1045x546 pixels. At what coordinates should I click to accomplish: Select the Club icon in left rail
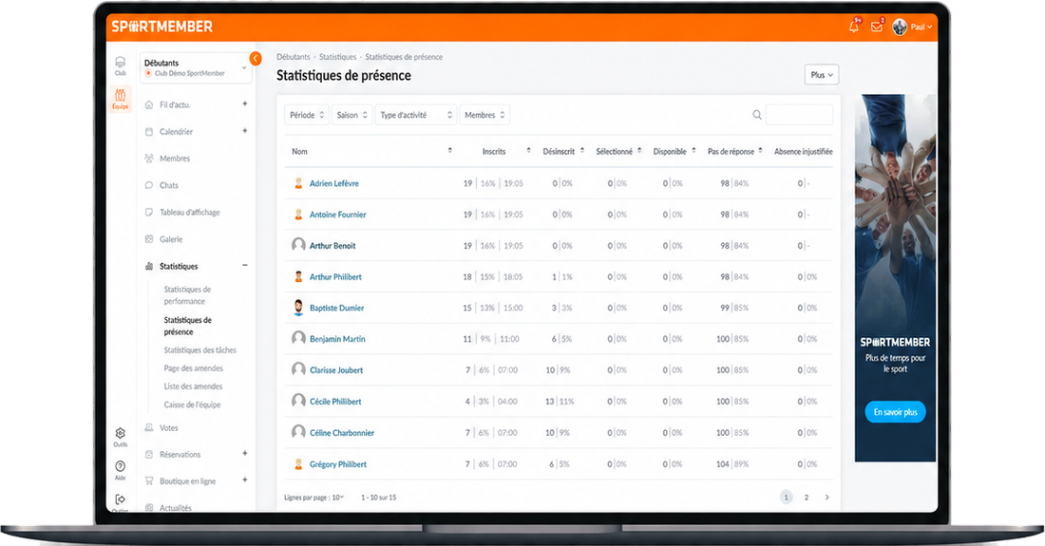click(x=120, y=66)
